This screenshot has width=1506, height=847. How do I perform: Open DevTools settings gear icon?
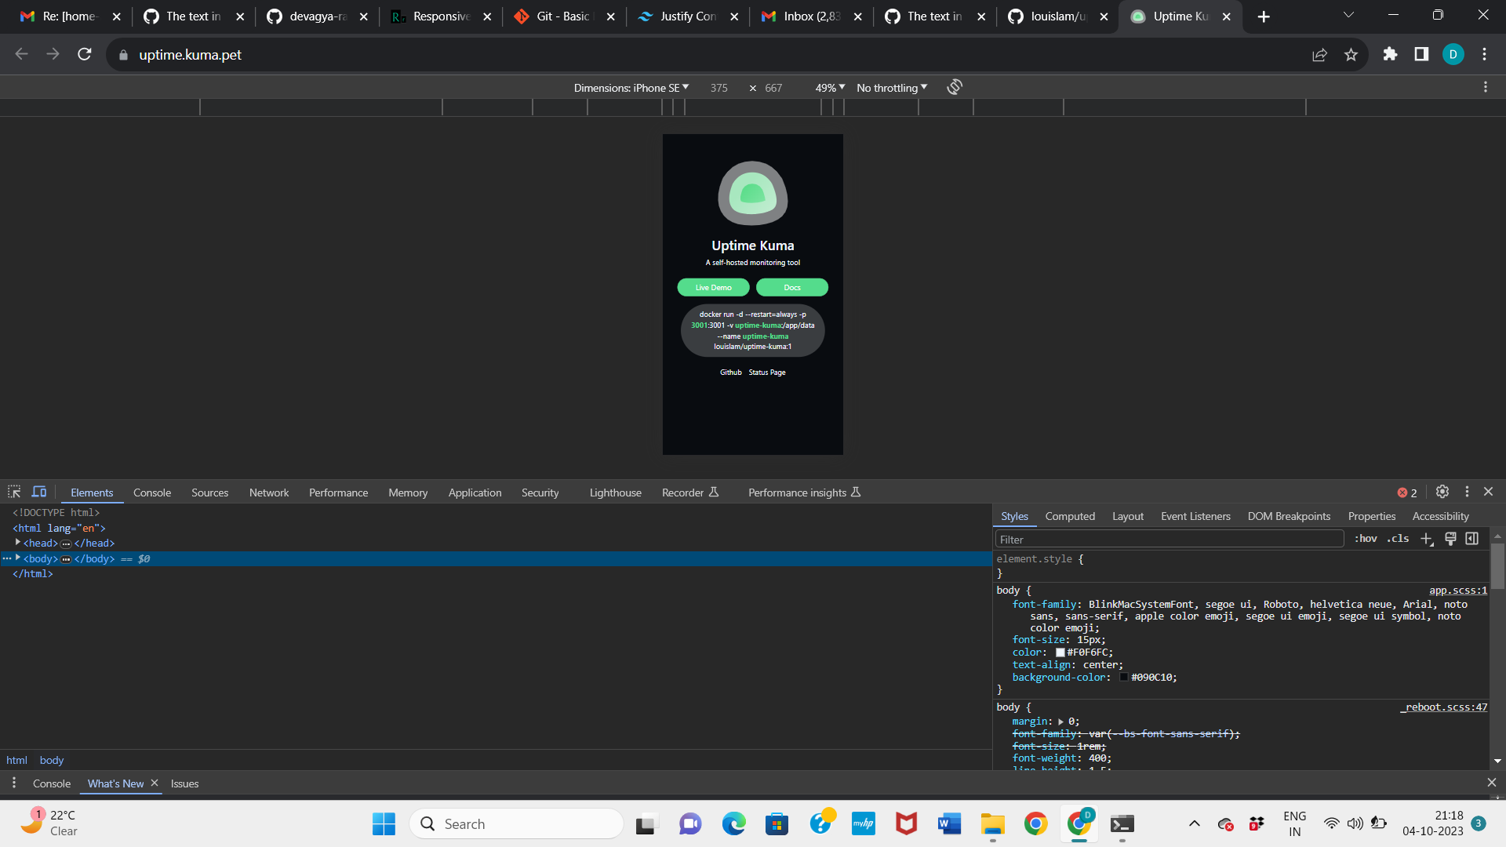click(x=1442, y=492)
